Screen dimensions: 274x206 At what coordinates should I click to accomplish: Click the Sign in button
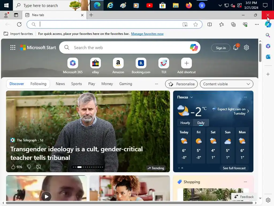(x=221, y=48)
